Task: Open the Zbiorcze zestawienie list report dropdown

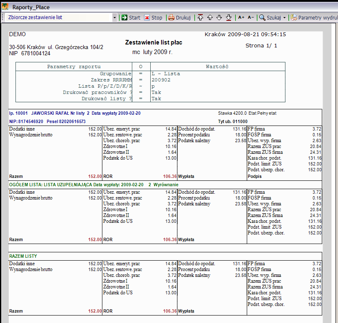Action: (114, 17)
